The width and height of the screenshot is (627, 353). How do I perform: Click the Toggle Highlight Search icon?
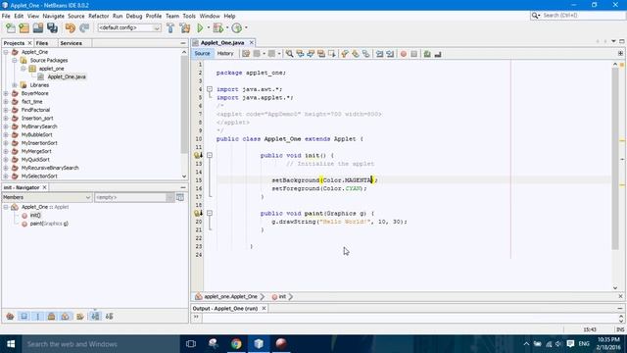(x=321, y=54)
